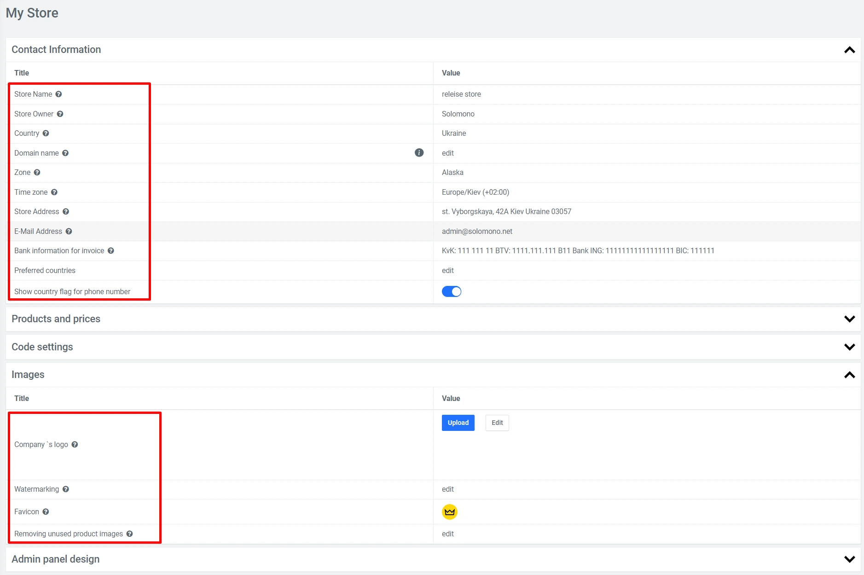Viewport: 864px width, 575px height.
Task: Click the Edit button for company logo
Action: pyautogui.click(x=497, y=423)
